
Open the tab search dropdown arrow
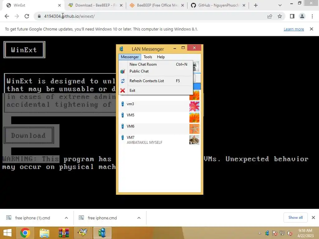pos(280,5)
